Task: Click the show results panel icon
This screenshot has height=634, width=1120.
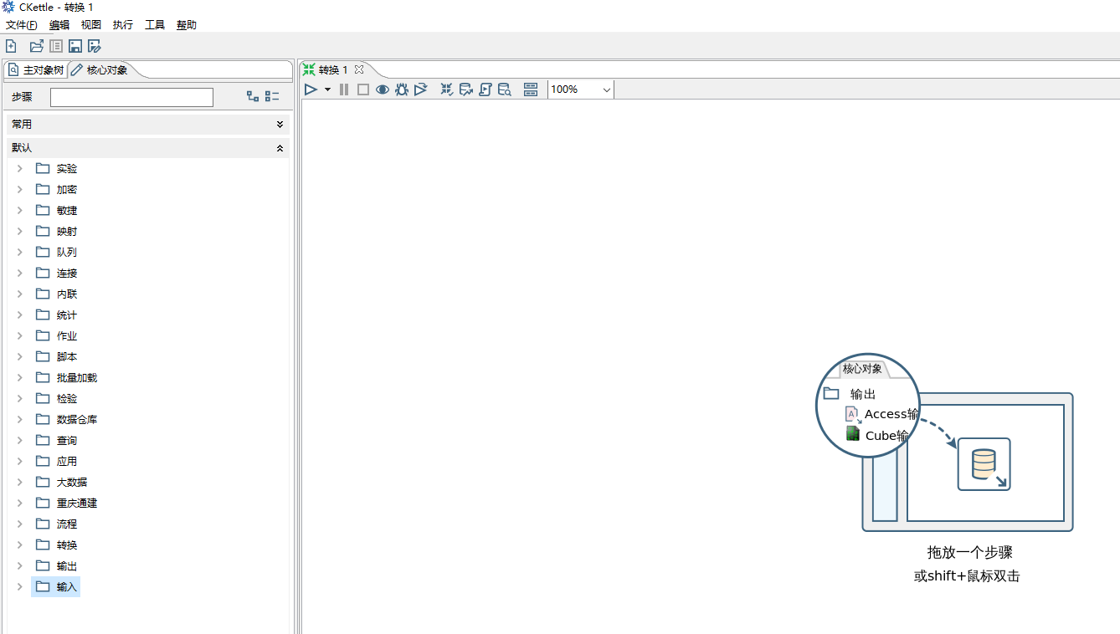Action: [x=531, y=89]
